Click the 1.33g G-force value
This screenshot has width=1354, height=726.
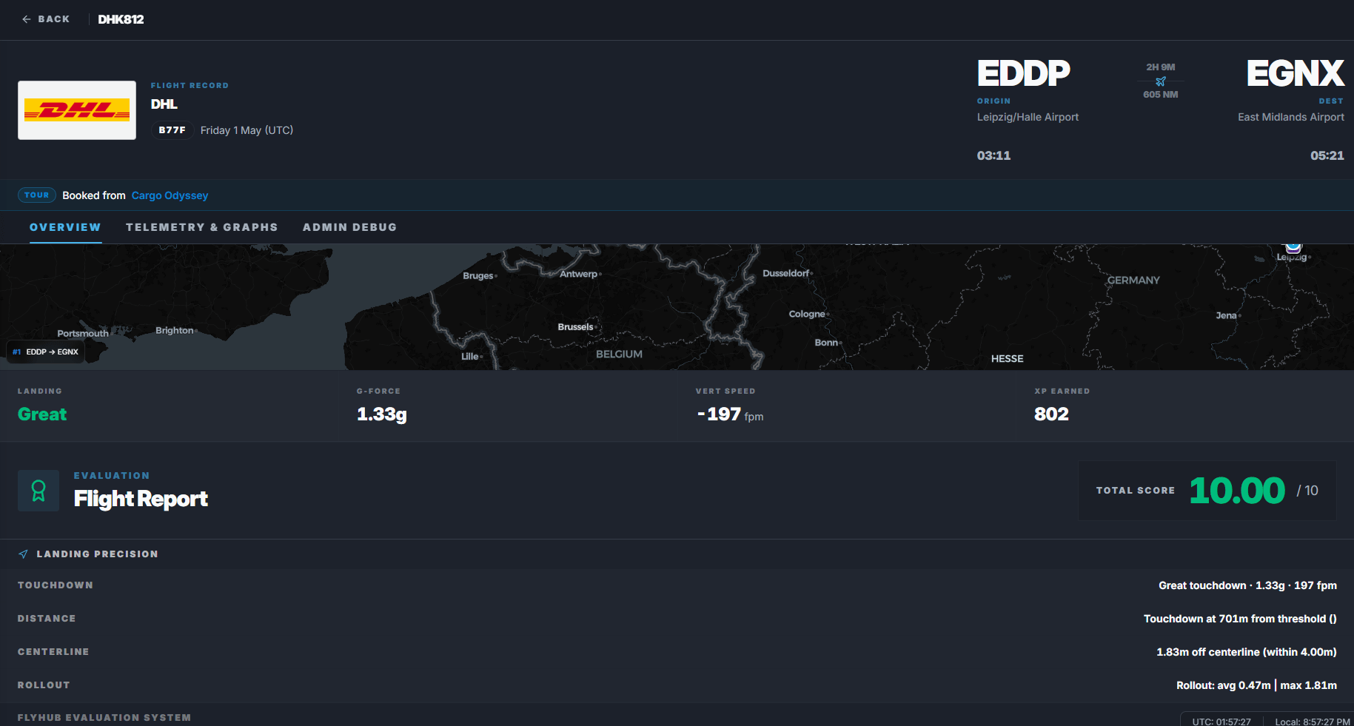[382, 414]
